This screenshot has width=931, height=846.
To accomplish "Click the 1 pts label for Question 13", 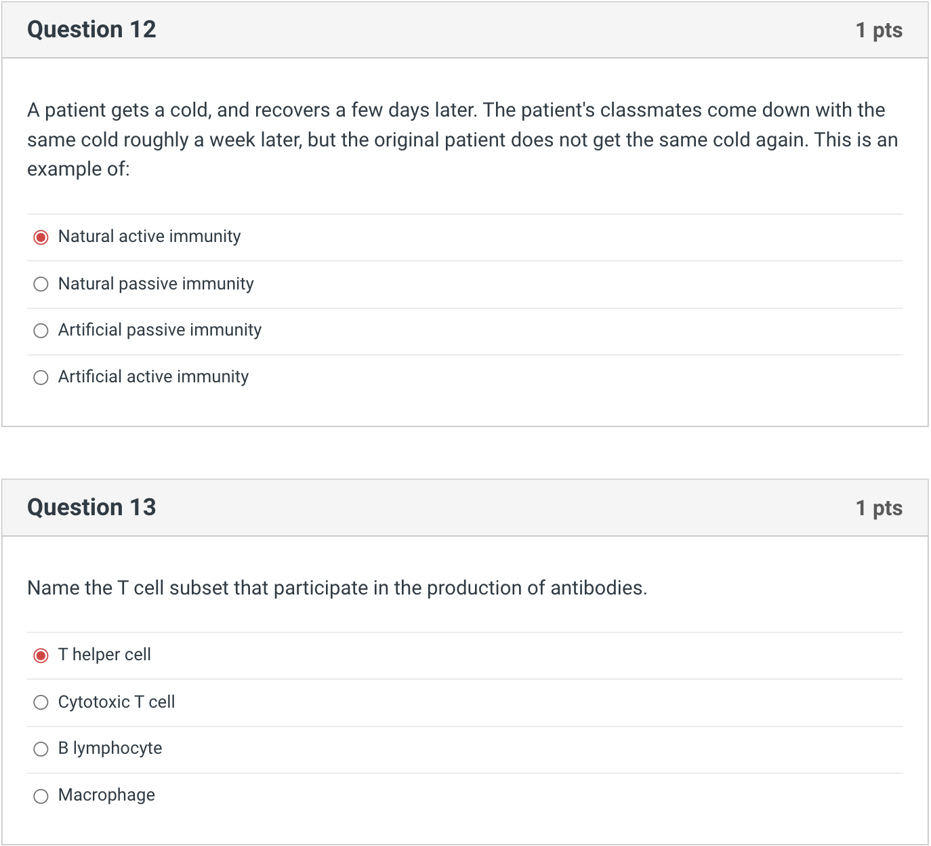I will pyautogui.click(x=879, y=508).
